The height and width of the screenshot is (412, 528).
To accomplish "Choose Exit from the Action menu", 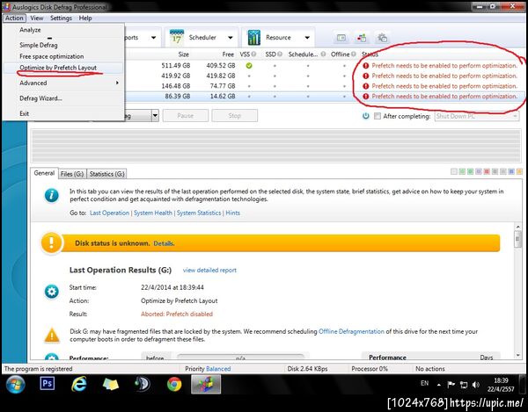I will click(x=63, y=113).
